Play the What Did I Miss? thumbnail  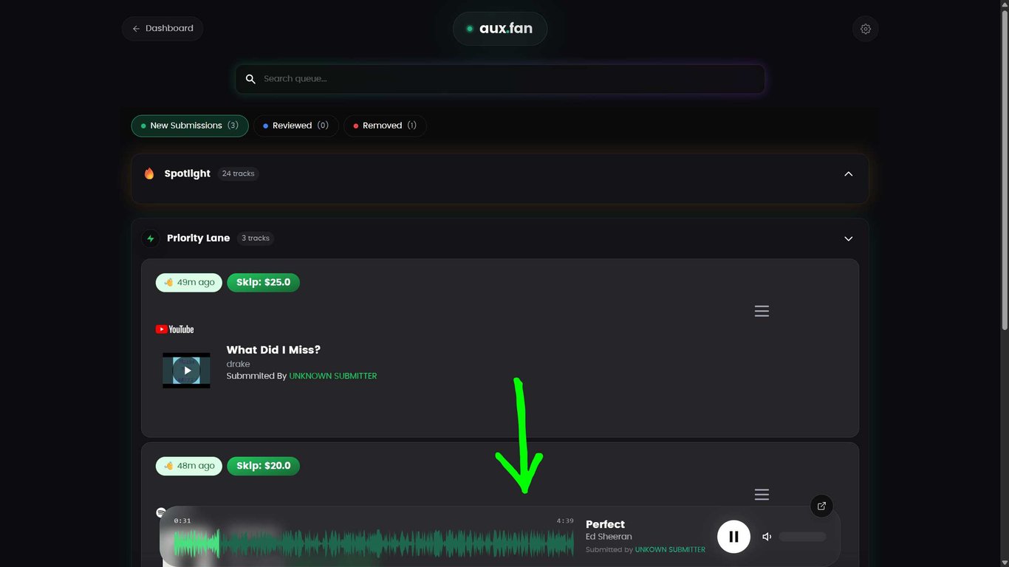(187, 371)
